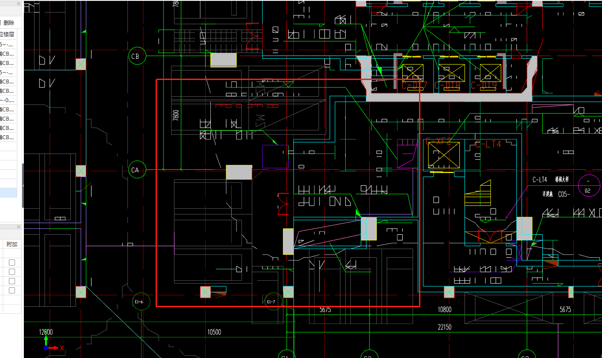602x358 pixels.
Task: Click the red X axis arrow
Action: click(54, 348)
